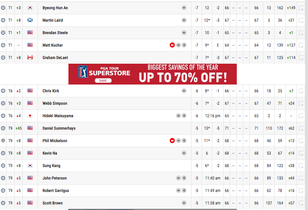308x210 pixels.
Task: Open player name Hideki Matsuyama
Action: [58, 116]
